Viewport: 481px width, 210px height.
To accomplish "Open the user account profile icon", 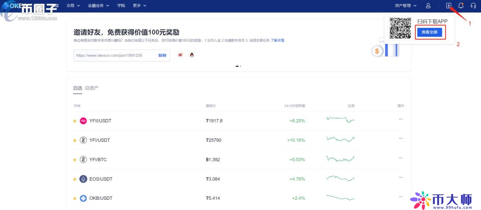I will [x=428, y=6].
